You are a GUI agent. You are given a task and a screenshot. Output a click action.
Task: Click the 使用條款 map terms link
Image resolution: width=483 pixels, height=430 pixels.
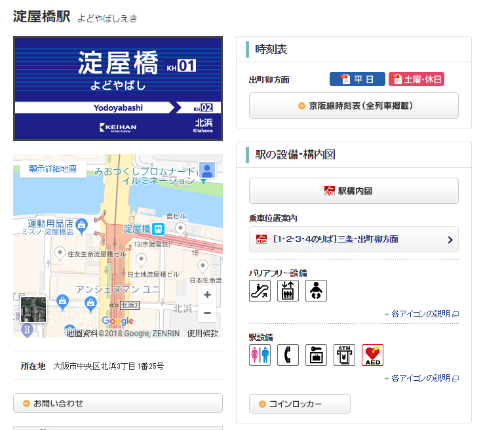[x=203, y=333]
